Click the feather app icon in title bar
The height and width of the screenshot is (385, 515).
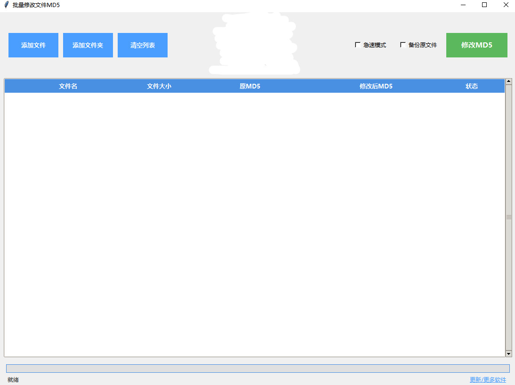(x=6, y=5)
